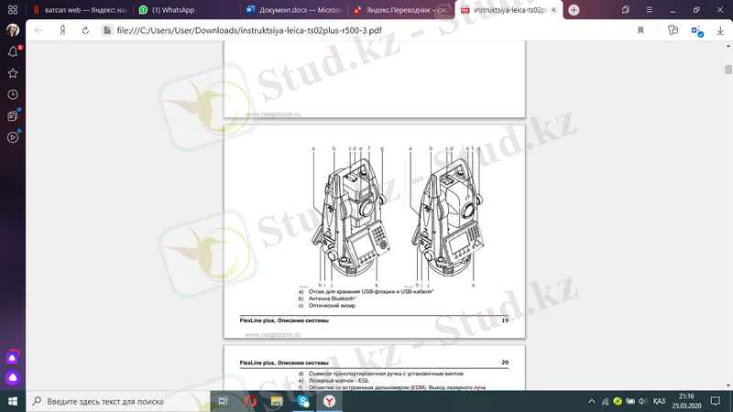Click the Yandex home Я button
The image size is (733, 412).
(x=62, y=30)
